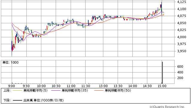Screen dimensions: 191x108
Task: Click the 400 volume axis label
Action: pos(180,72)
